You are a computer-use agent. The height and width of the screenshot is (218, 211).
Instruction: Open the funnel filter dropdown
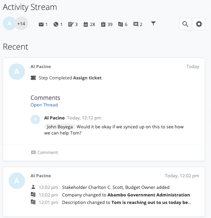click(153, 24)
